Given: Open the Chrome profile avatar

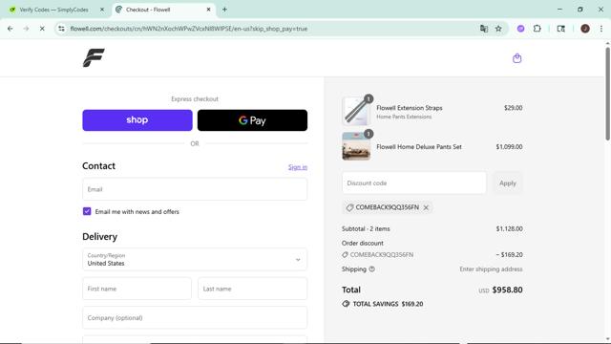Looking at the screenshot, I should (x=585, y=29).
